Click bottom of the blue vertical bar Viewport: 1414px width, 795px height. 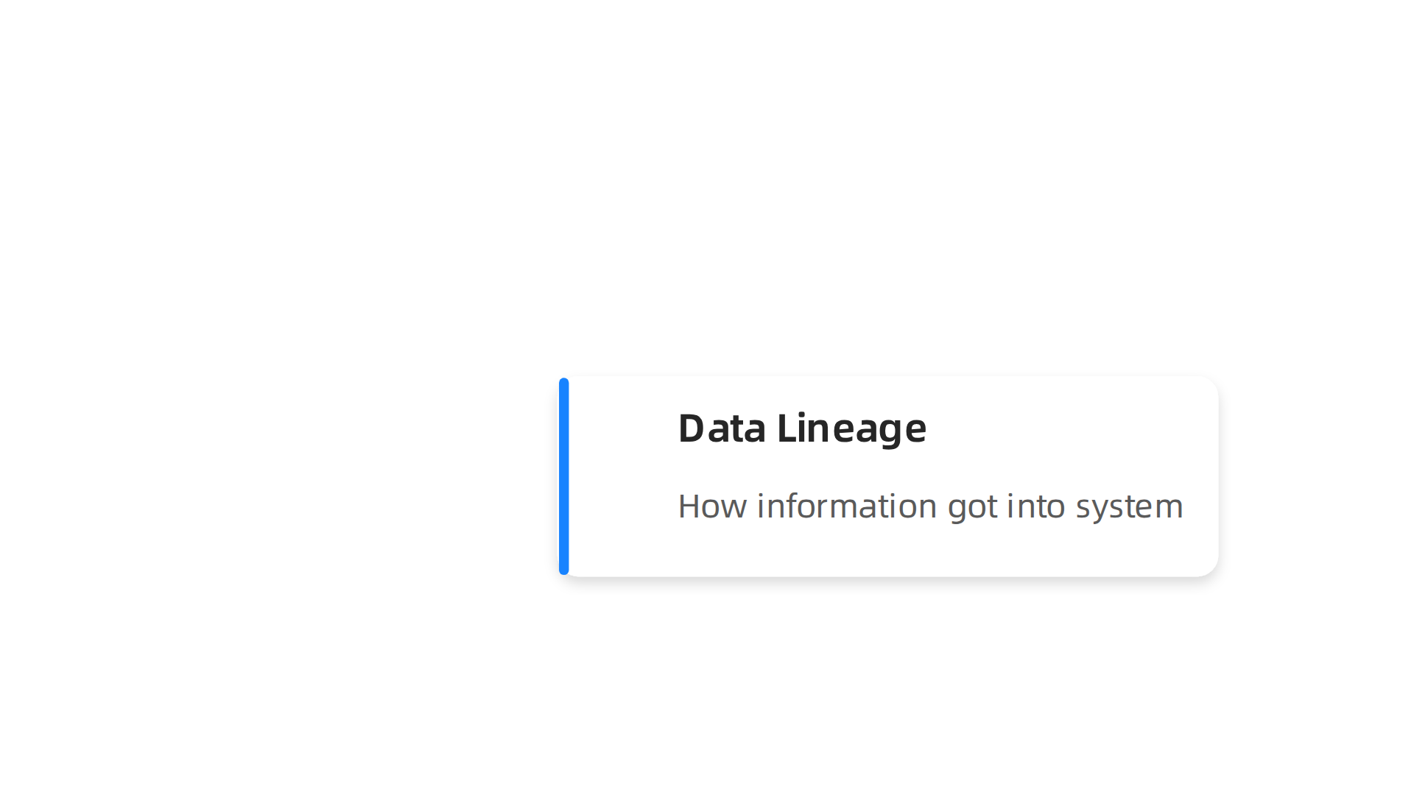tap(564, 568)
